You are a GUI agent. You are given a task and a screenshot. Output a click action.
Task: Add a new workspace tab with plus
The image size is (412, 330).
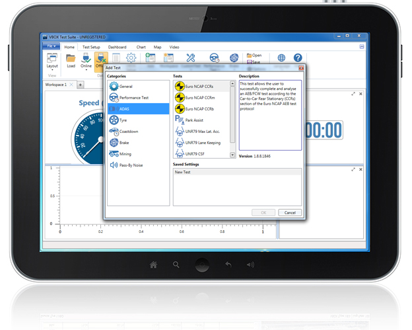pos(81,85)
